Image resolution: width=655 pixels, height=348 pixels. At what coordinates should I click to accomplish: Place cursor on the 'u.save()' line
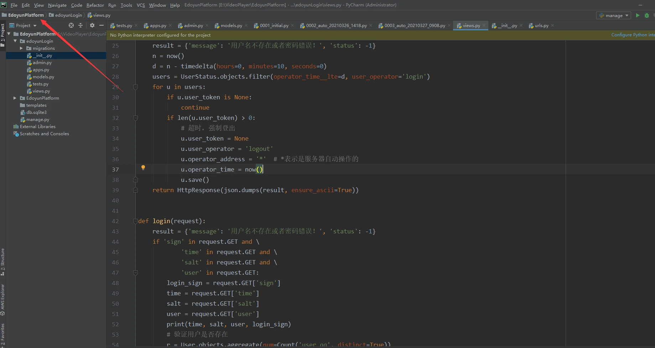click(x=195, y=180)
